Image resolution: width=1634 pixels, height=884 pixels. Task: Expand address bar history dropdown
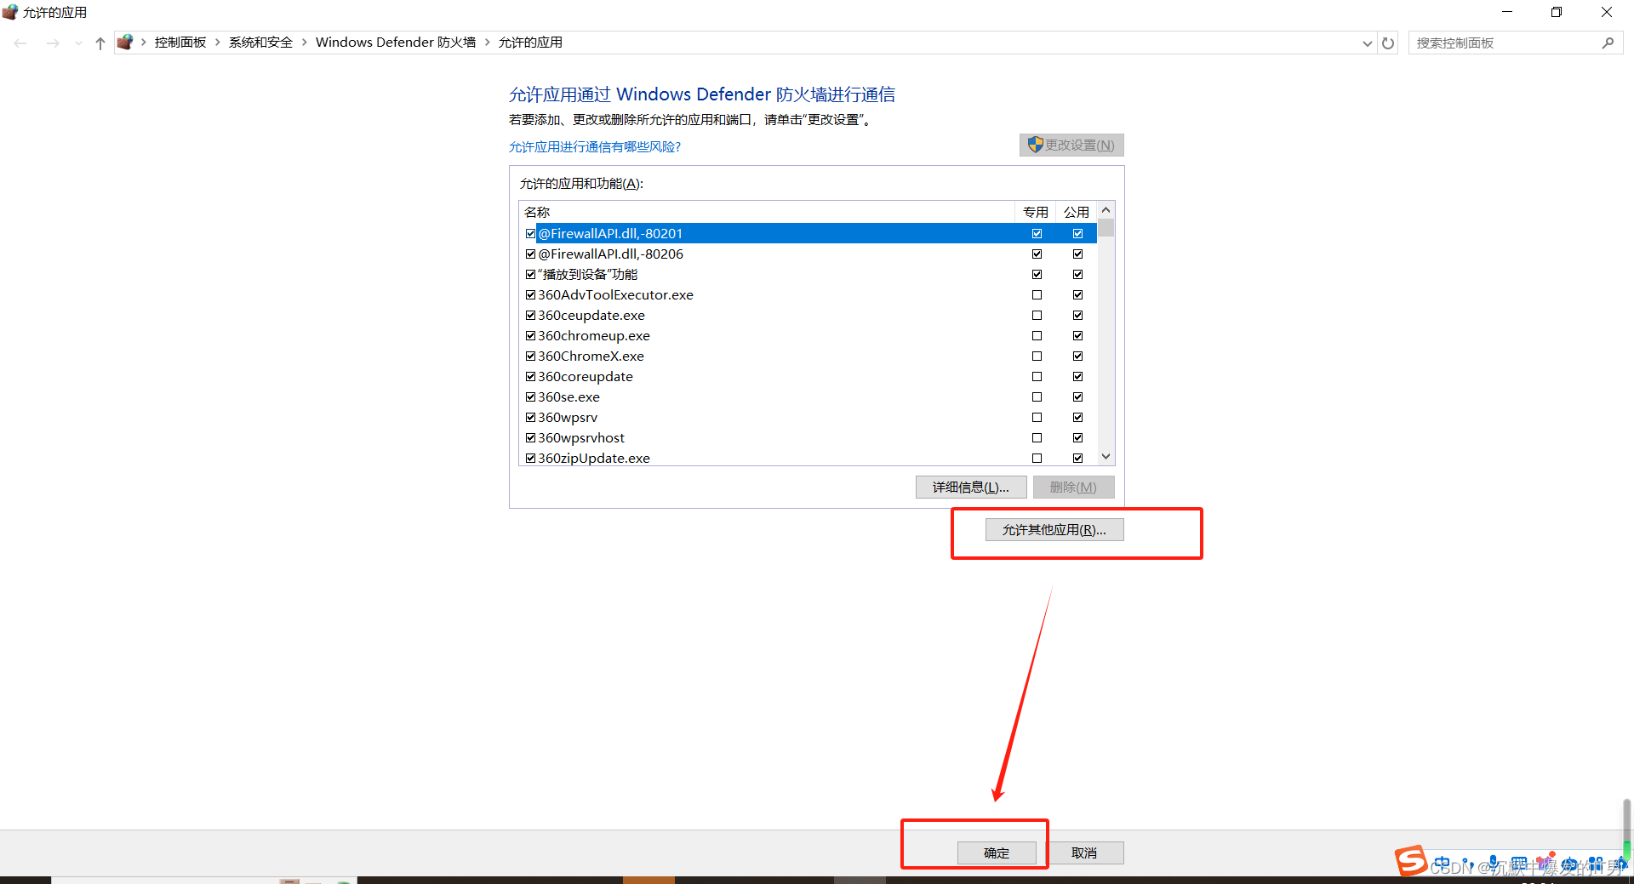(1368, 43)
